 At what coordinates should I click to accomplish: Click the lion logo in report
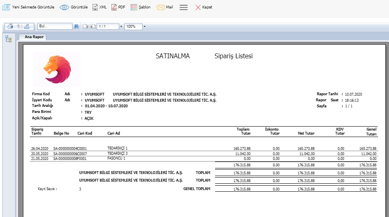point(57,69)
